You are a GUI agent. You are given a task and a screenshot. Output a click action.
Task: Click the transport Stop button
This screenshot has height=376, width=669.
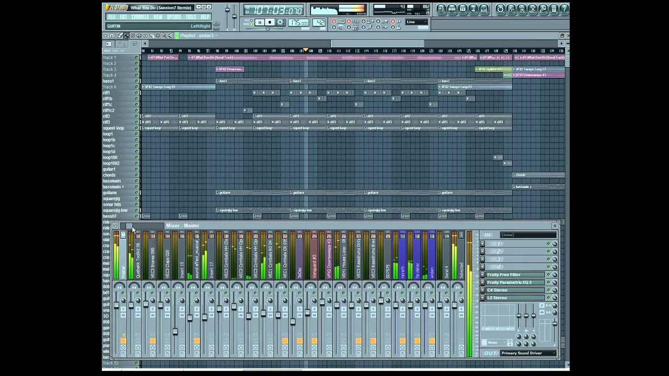coord(270,22)
